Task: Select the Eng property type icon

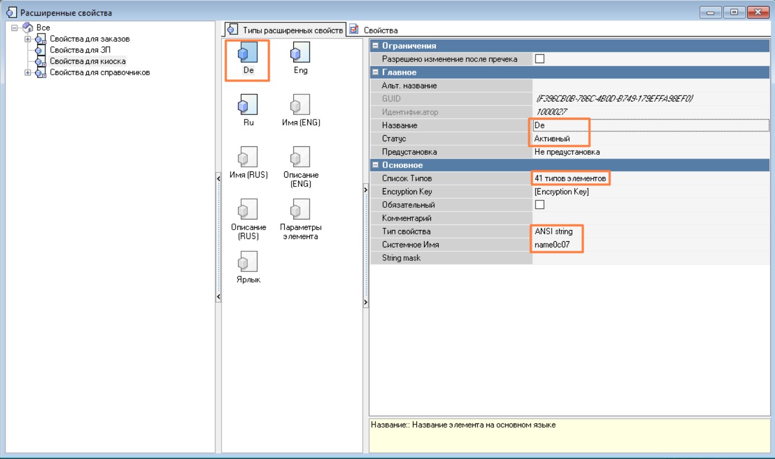Action: click(300, 54)
